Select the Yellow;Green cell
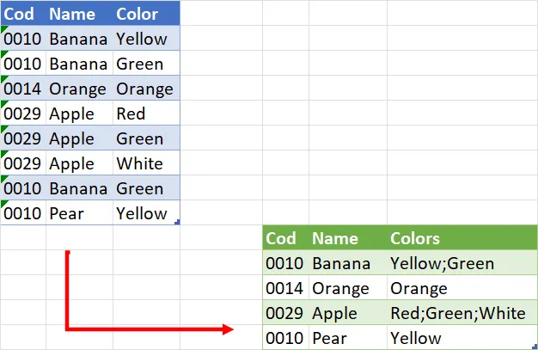Image resolution: width=538 pixels, height=350 pixels. [442, 264]
